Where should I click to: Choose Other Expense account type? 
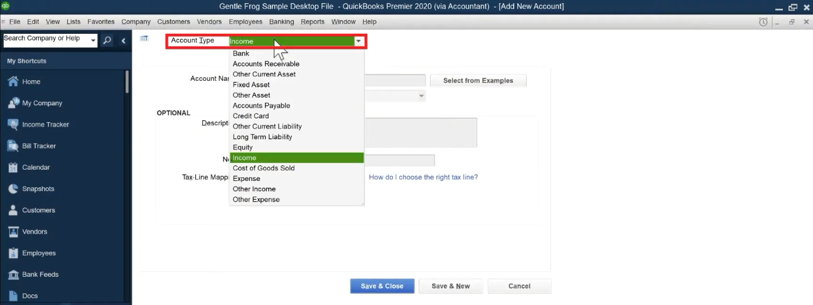[297, 199]
